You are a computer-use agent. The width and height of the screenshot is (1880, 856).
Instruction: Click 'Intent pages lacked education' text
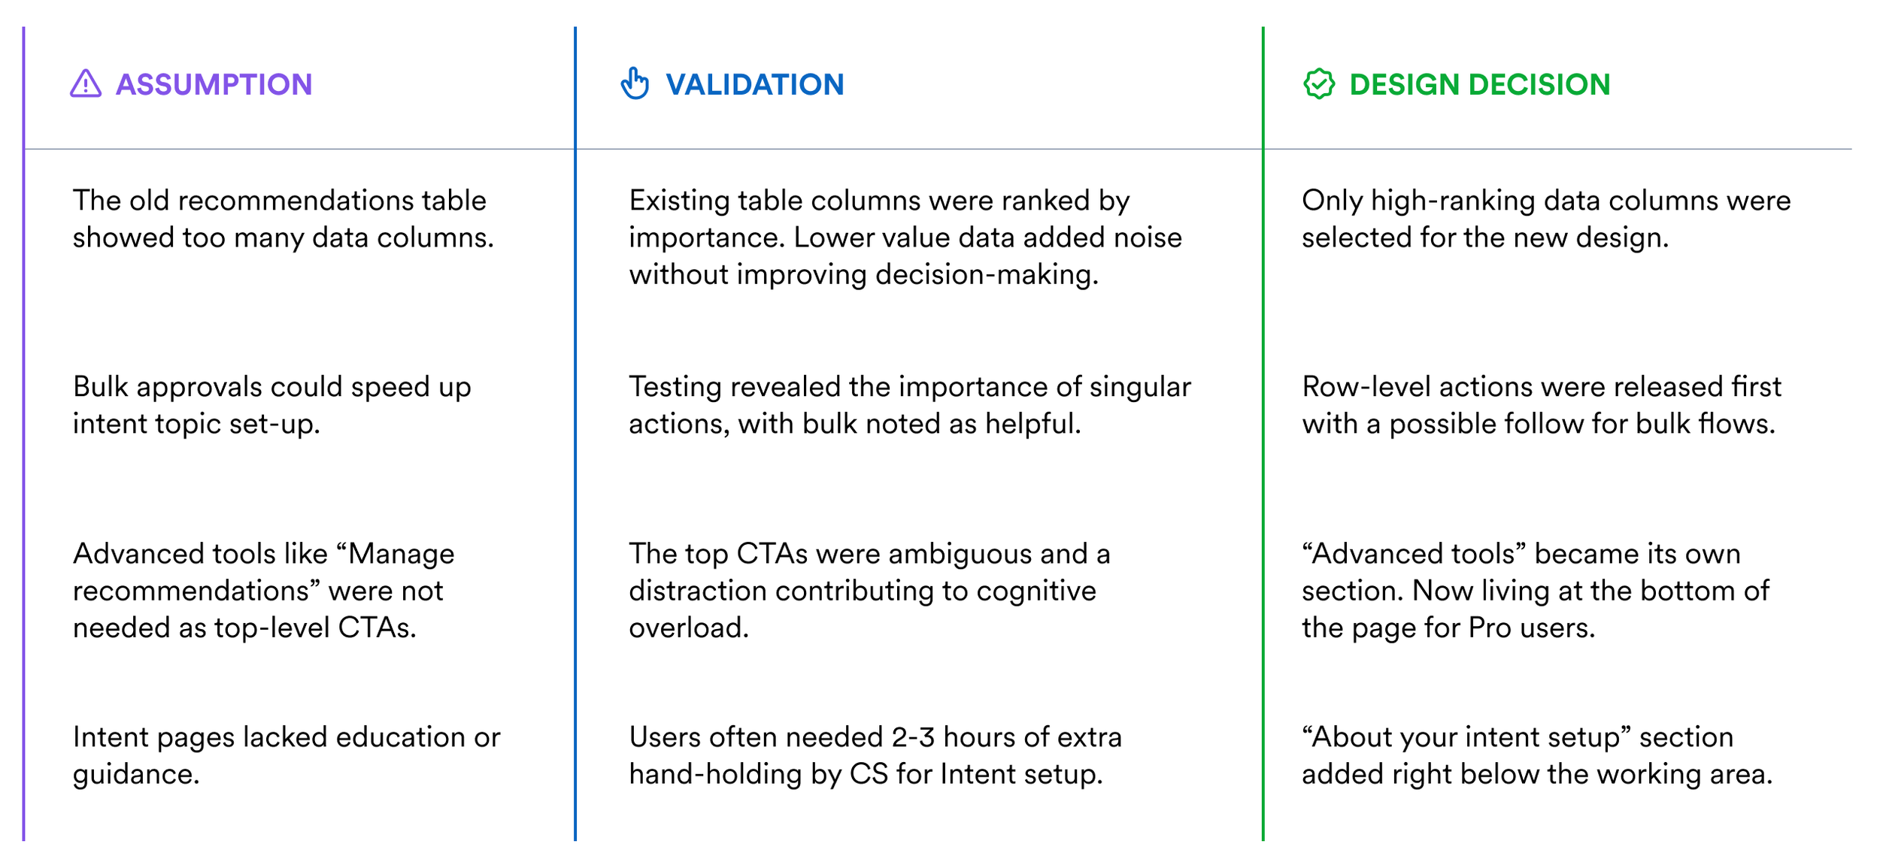coord(286,755)
